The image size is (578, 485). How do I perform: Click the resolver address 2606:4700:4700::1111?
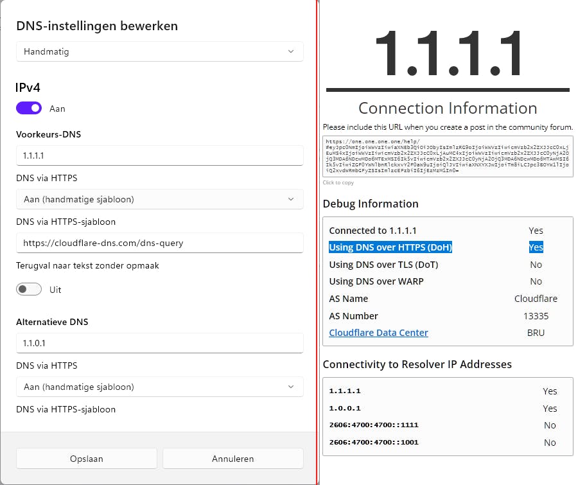point(374,425)
